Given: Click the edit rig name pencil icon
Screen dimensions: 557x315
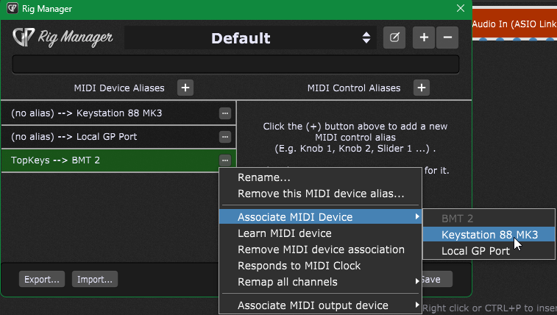Looking at the screenshot, I should click(394, 38).
